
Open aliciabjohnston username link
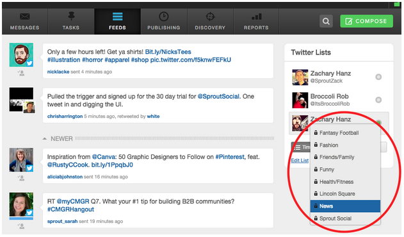[x=65, y=177]
